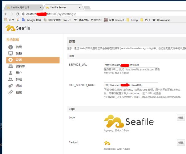
Task: Reload the page with refresh icon
Action: (x=17, y=14)
